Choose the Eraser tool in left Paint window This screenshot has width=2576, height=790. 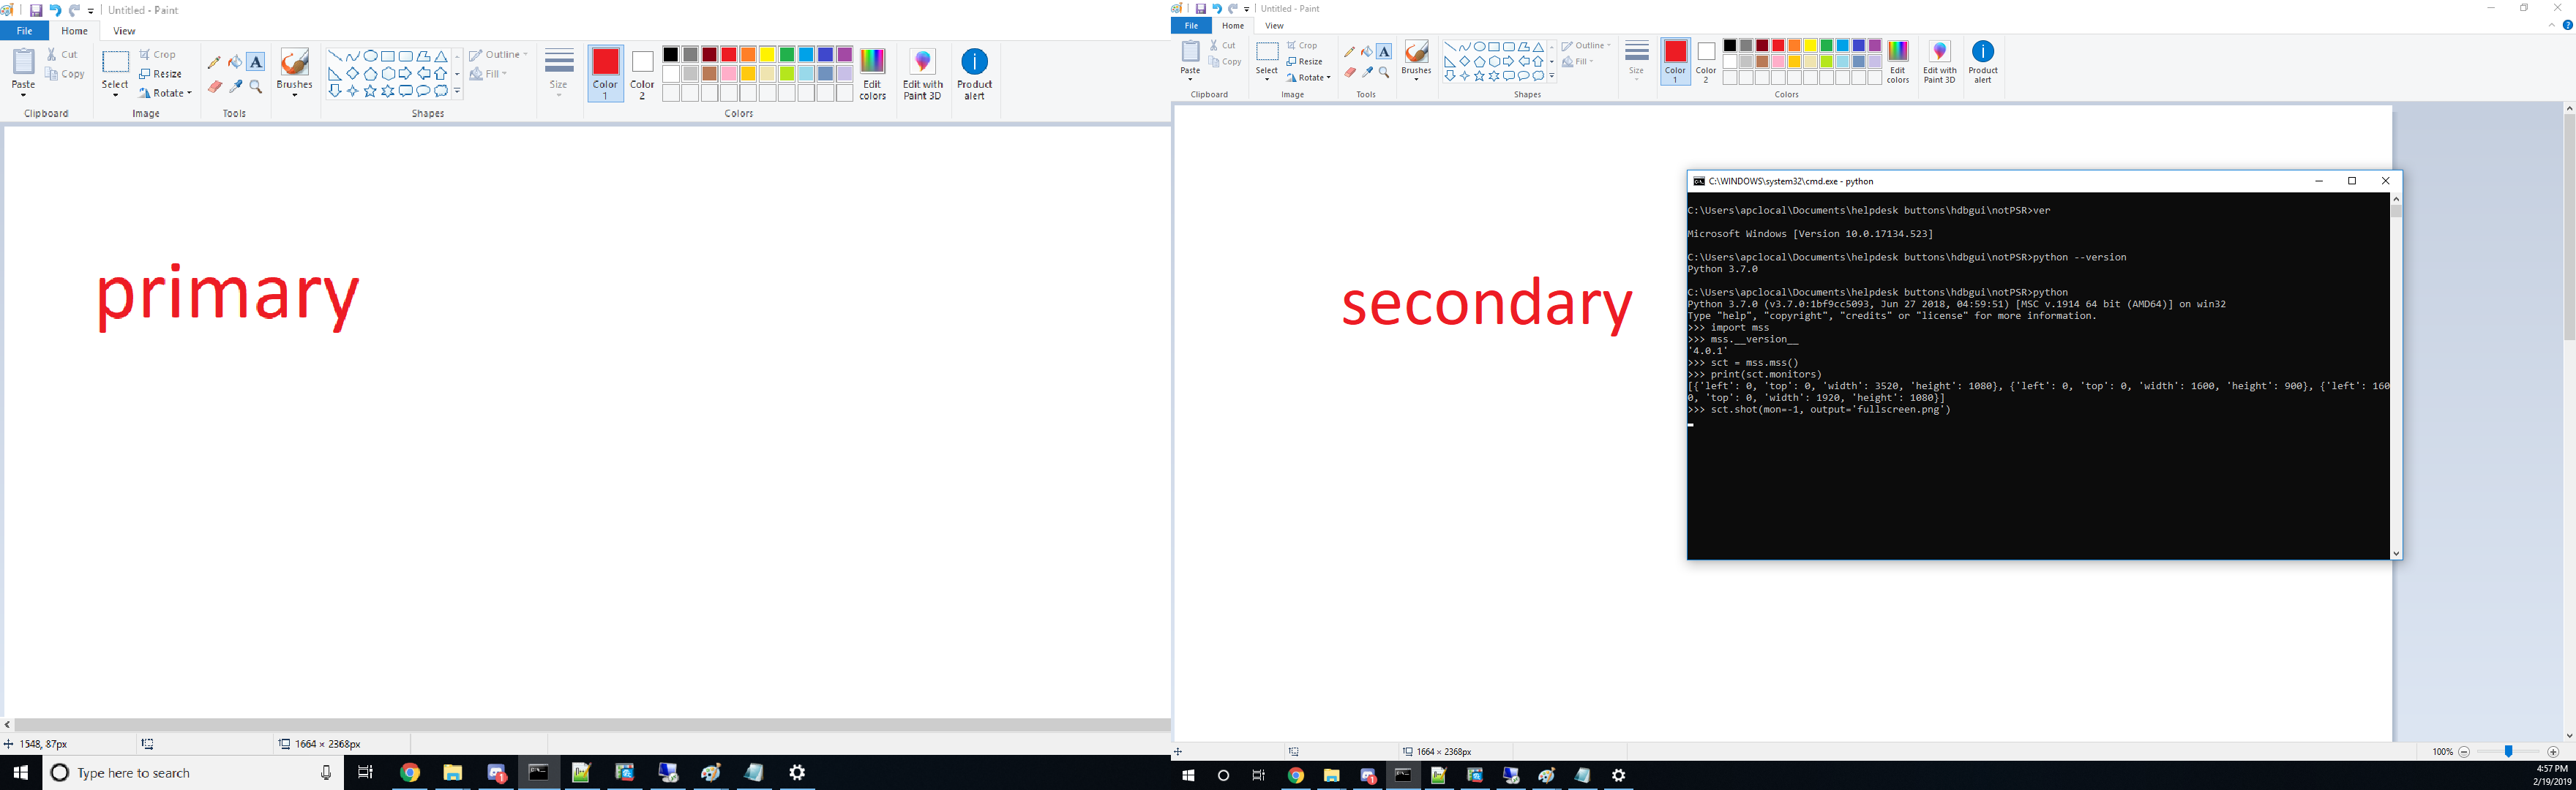click(214, 88)
